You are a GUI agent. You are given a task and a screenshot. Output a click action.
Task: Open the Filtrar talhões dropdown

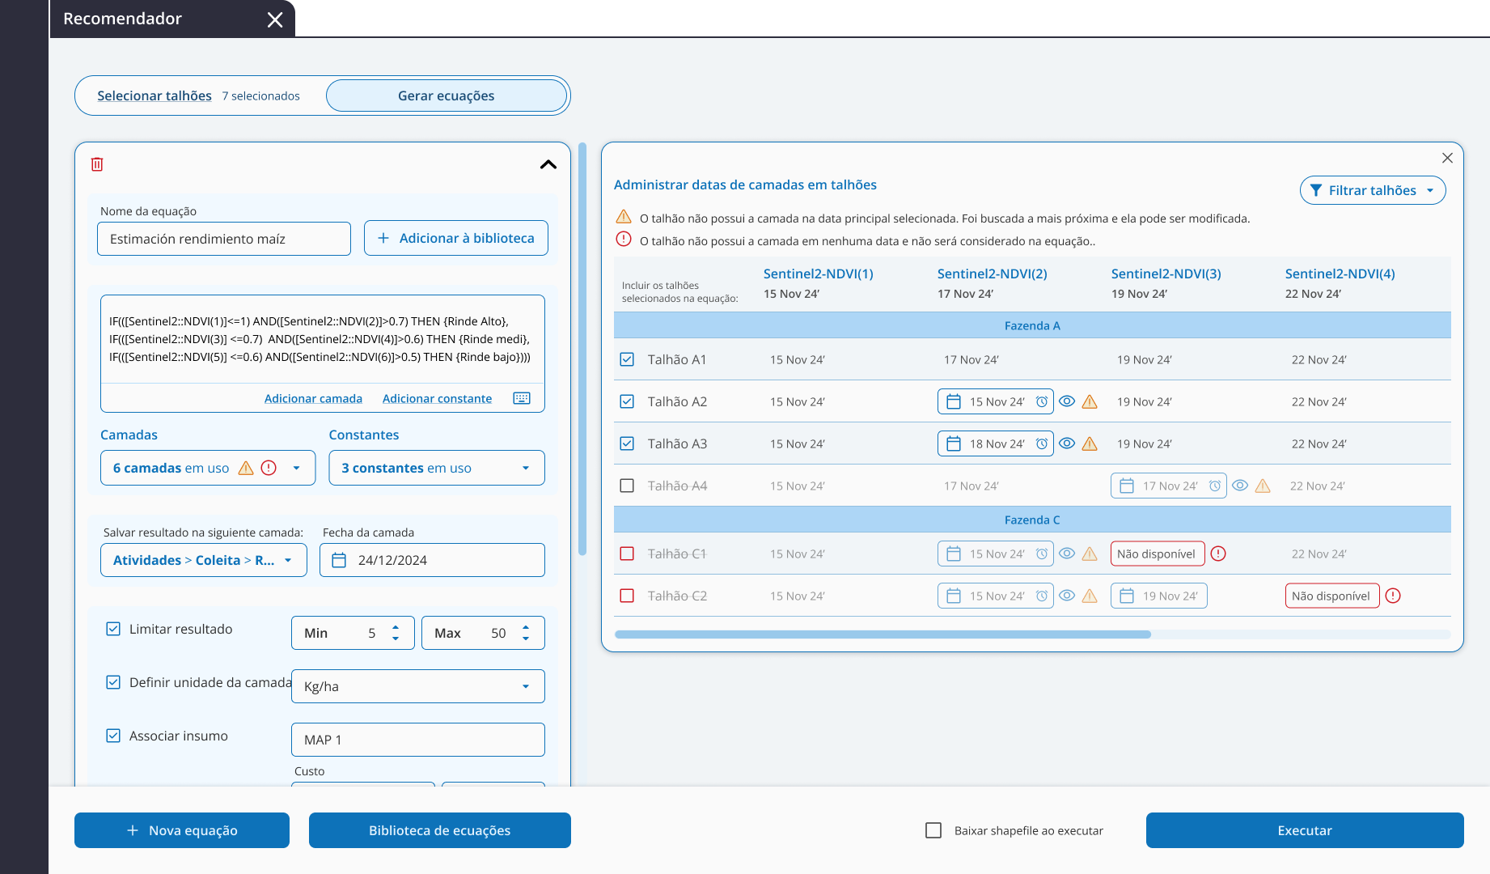(1372, 190)
